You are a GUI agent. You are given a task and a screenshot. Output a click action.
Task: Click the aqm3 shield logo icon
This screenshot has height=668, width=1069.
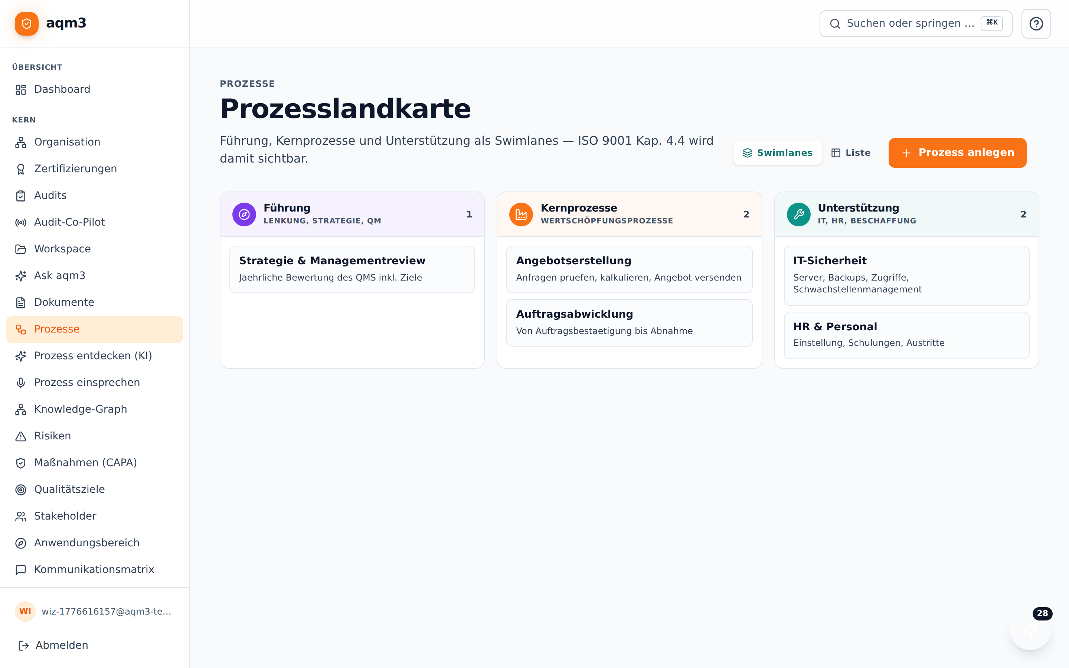click(x=26, y=23)
